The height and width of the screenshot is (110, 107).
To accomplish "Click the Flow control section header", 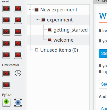I will (10, 65).
